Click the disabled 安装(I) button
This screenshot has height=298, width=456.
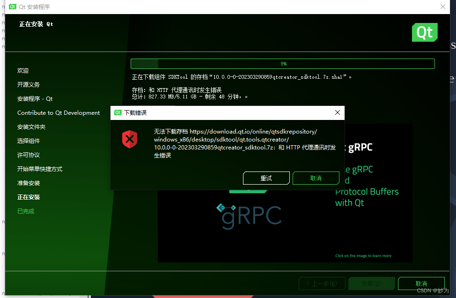[371, 283]
